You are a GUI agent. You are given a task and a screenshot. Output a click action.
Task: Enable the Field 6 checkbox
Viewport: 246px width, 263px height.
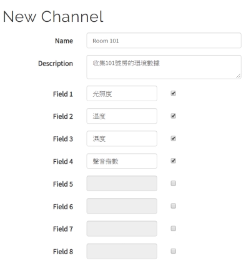173,206
